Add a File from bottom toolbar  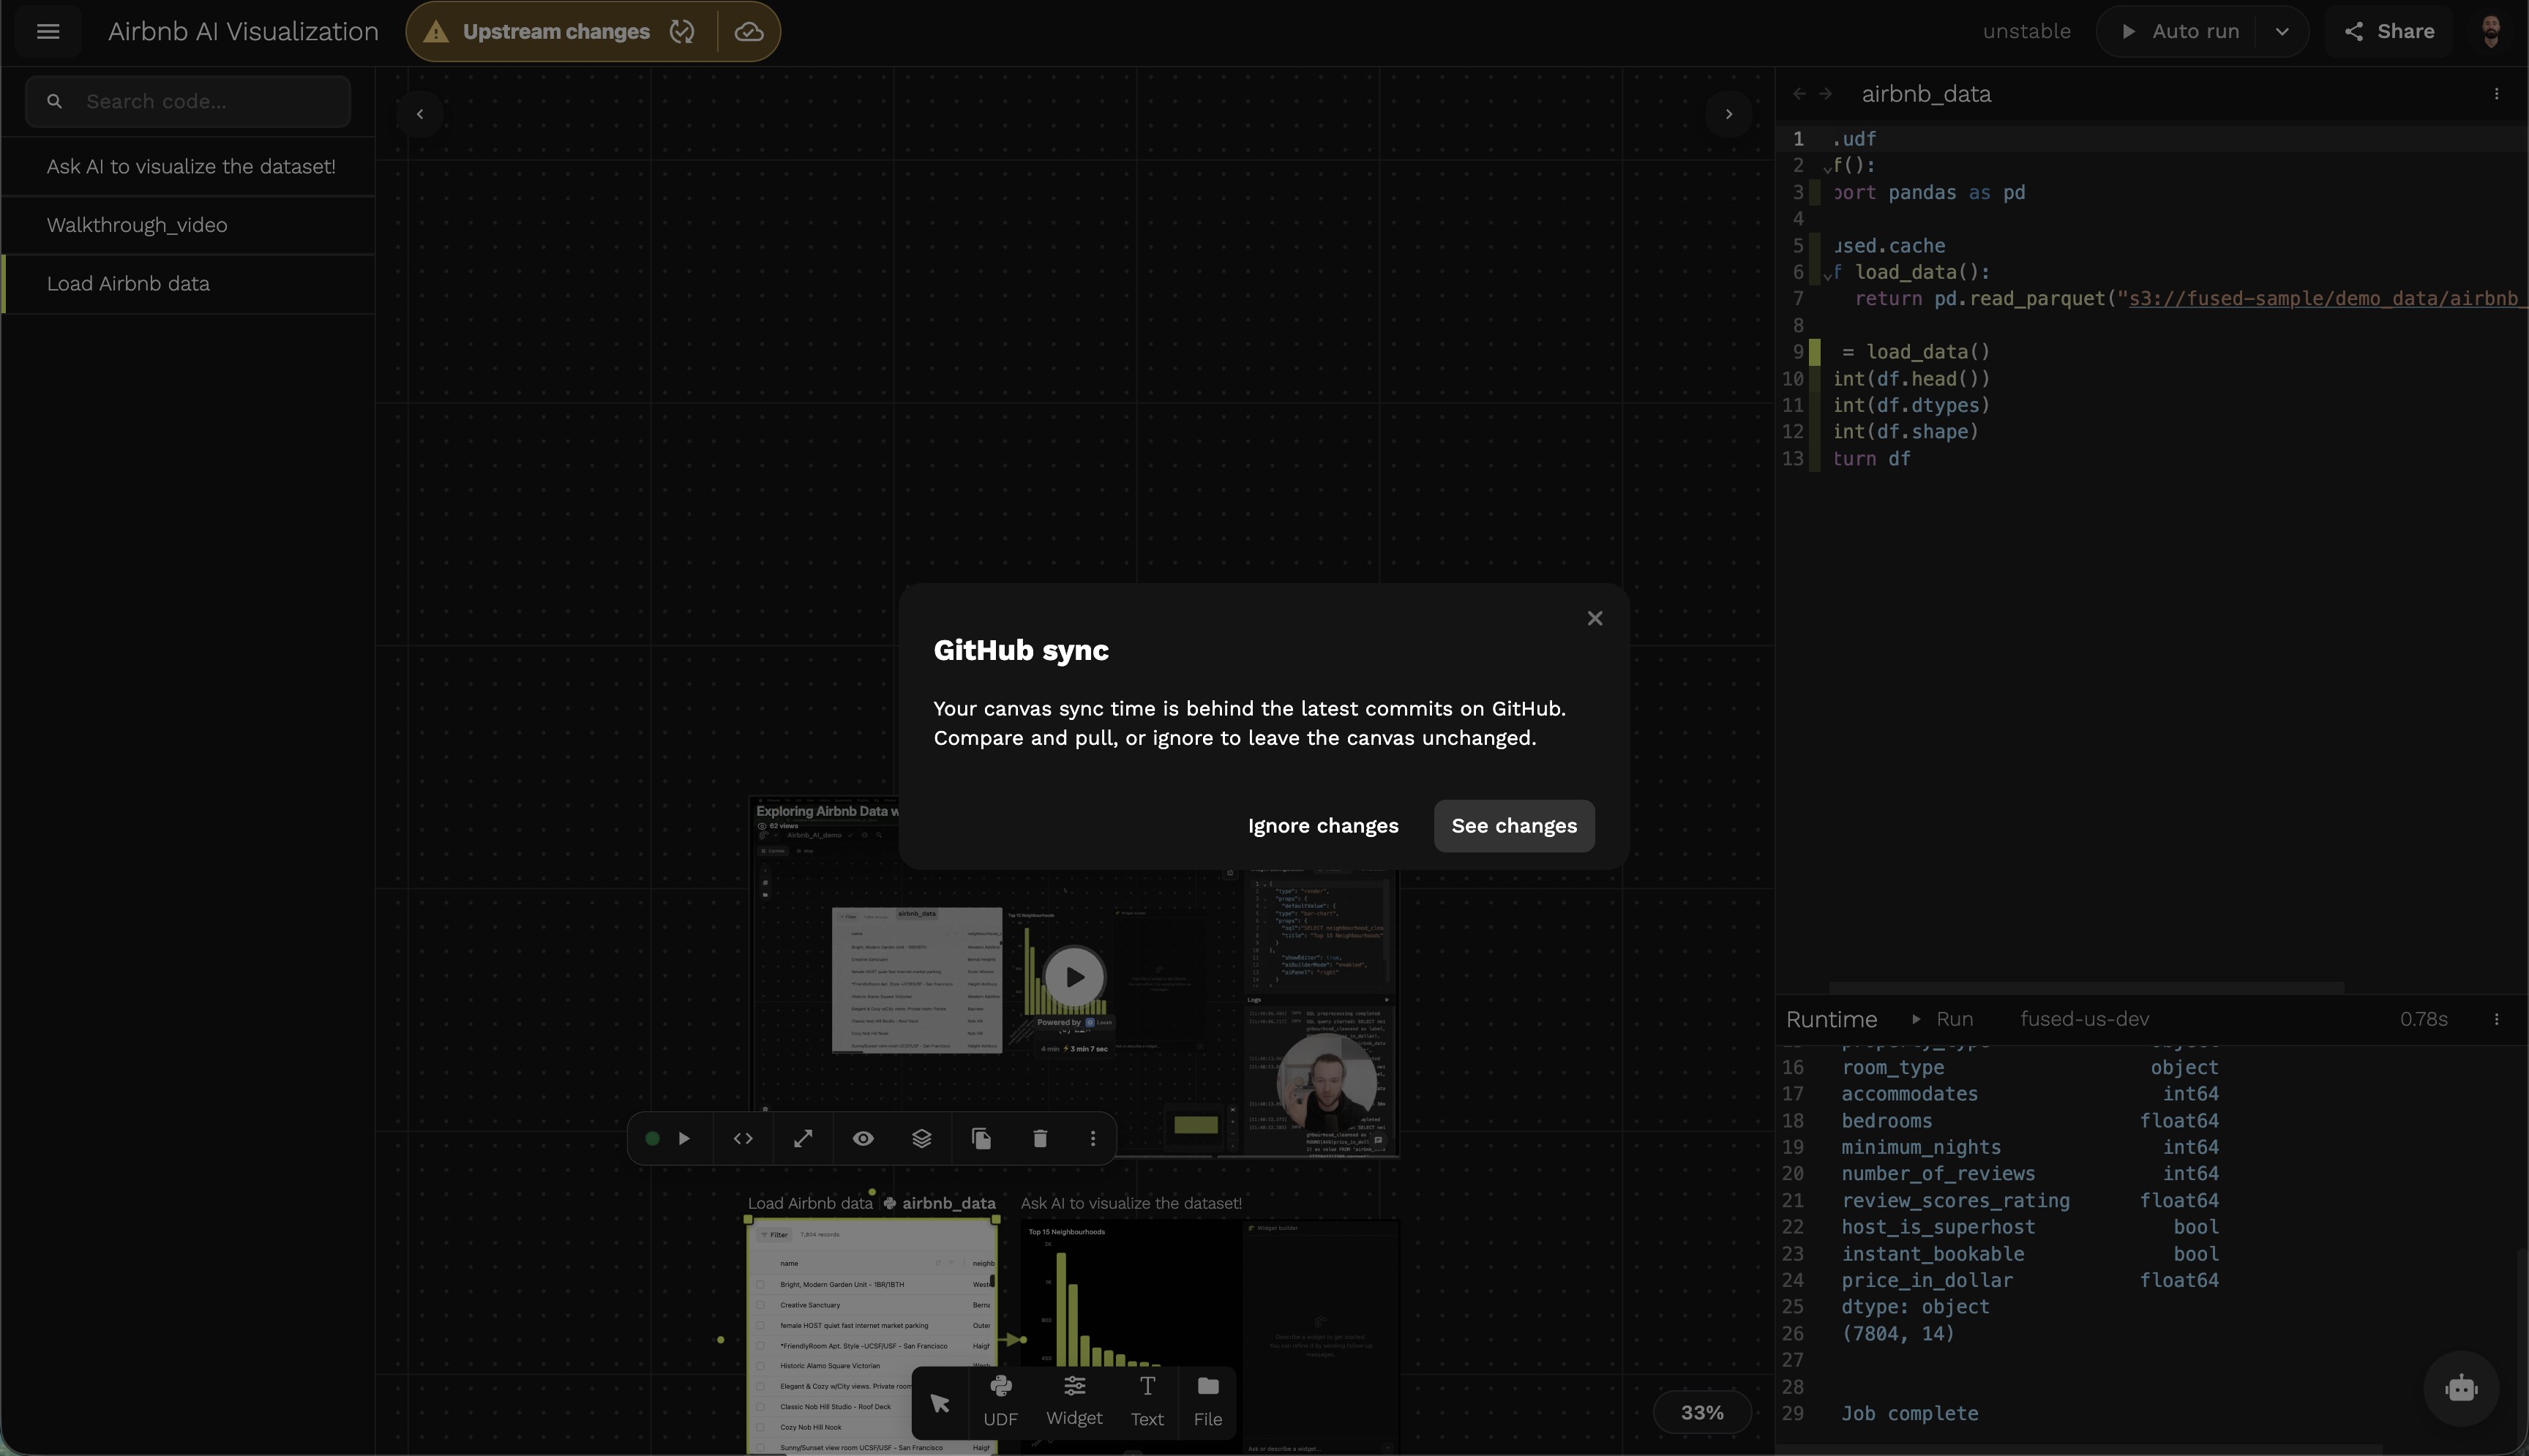pyautogui.click(x=1208, y=1402)
